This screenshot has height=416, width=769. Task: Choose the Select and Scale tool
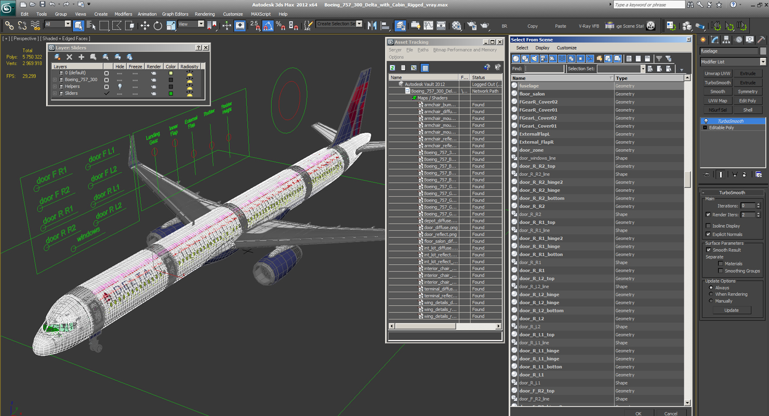click(x=171, y=25)
